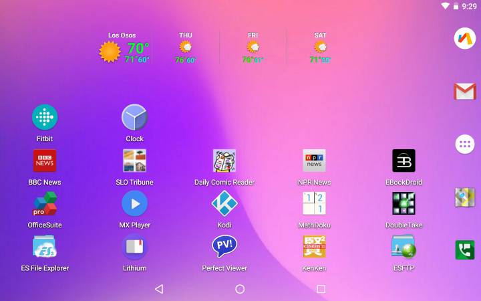Open the Phone dialer in the dock

coord(465,249)
